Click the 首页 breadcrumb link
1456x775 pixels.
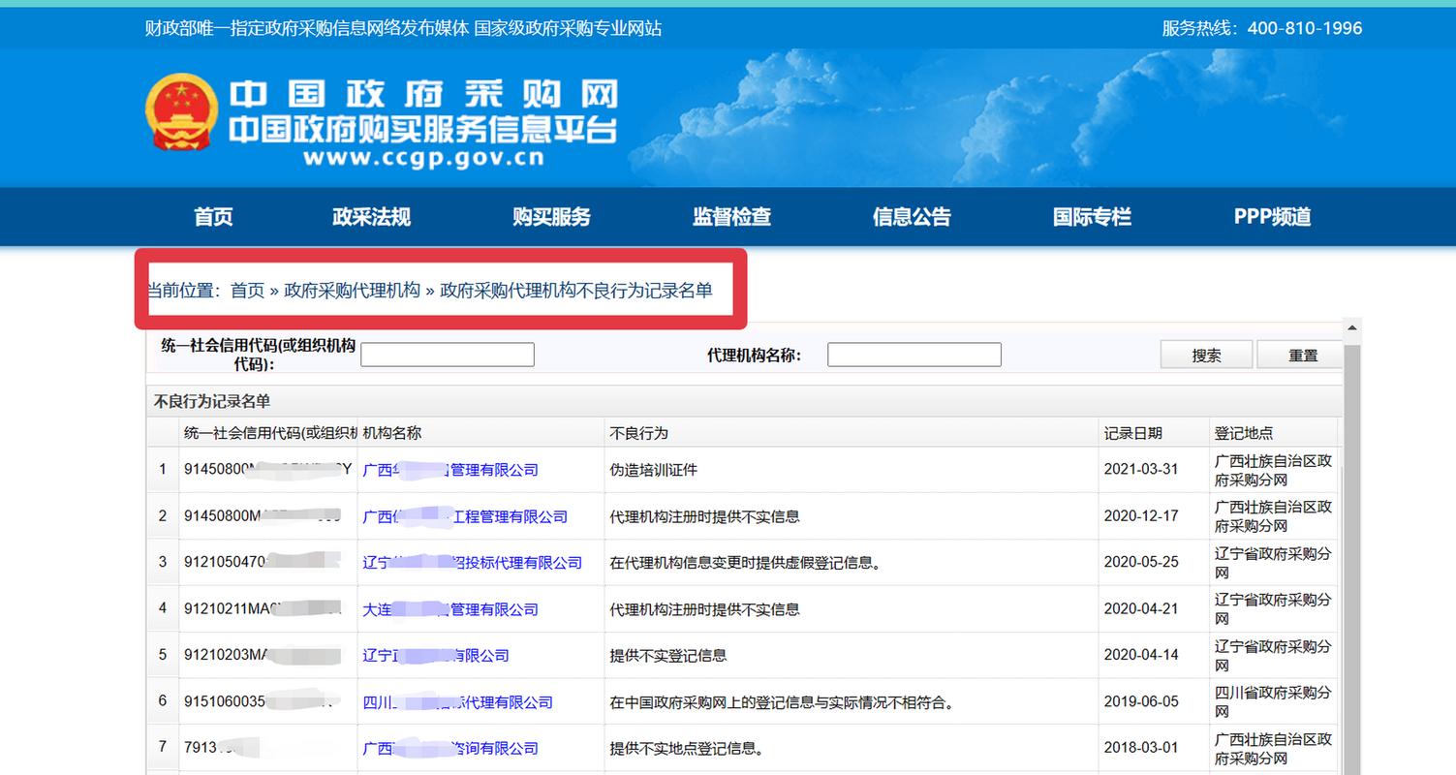[x=246, y=290]
